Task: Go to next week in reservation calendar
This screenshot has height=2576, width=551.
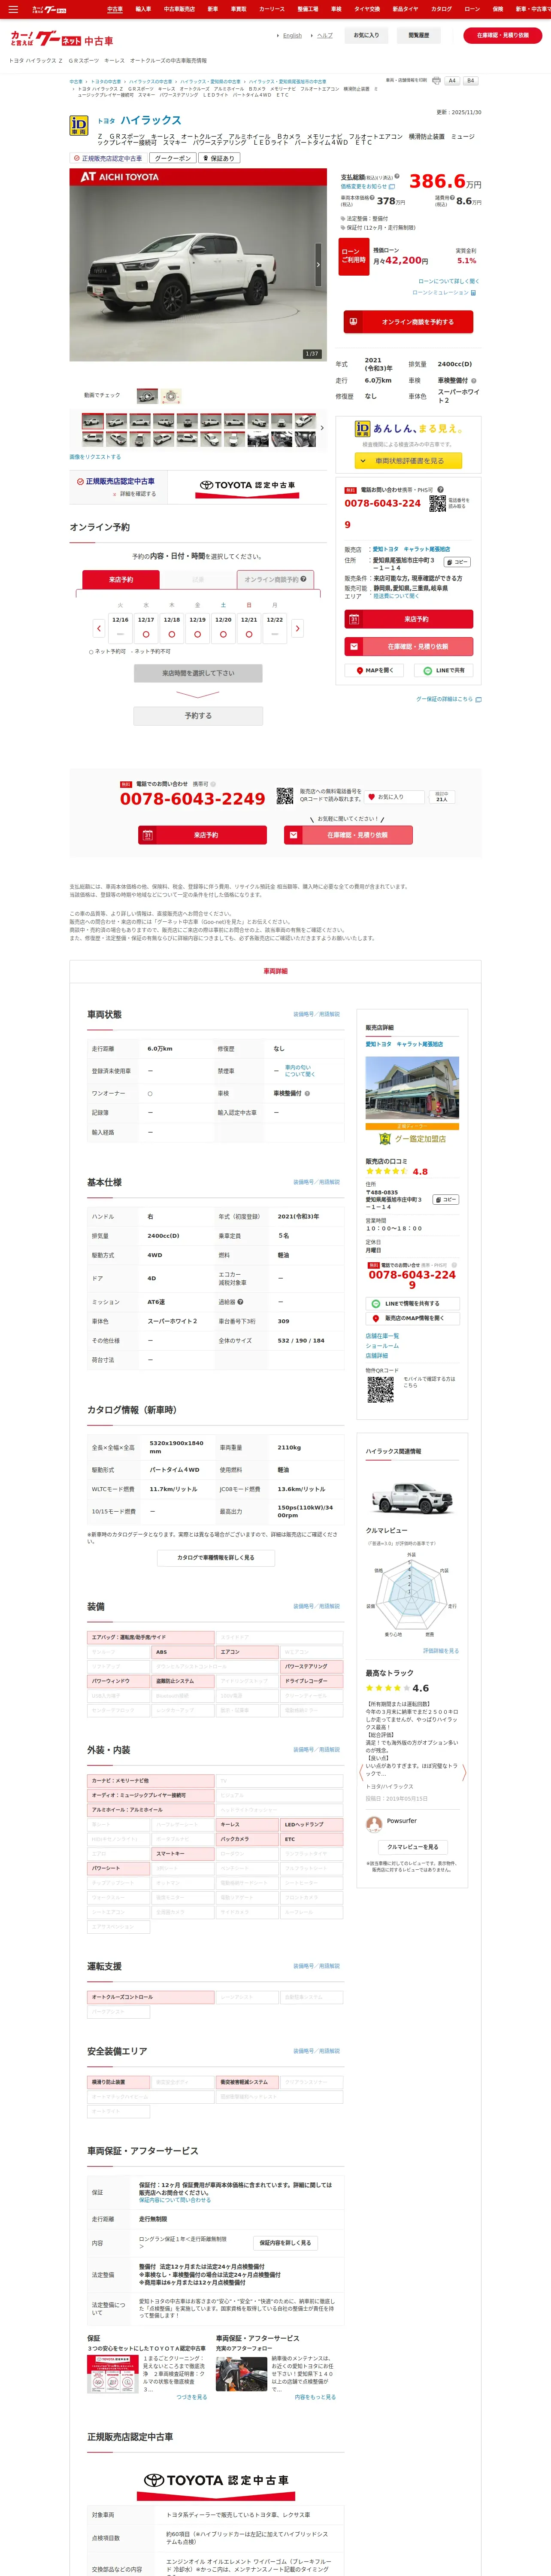Action: (297, 628)
